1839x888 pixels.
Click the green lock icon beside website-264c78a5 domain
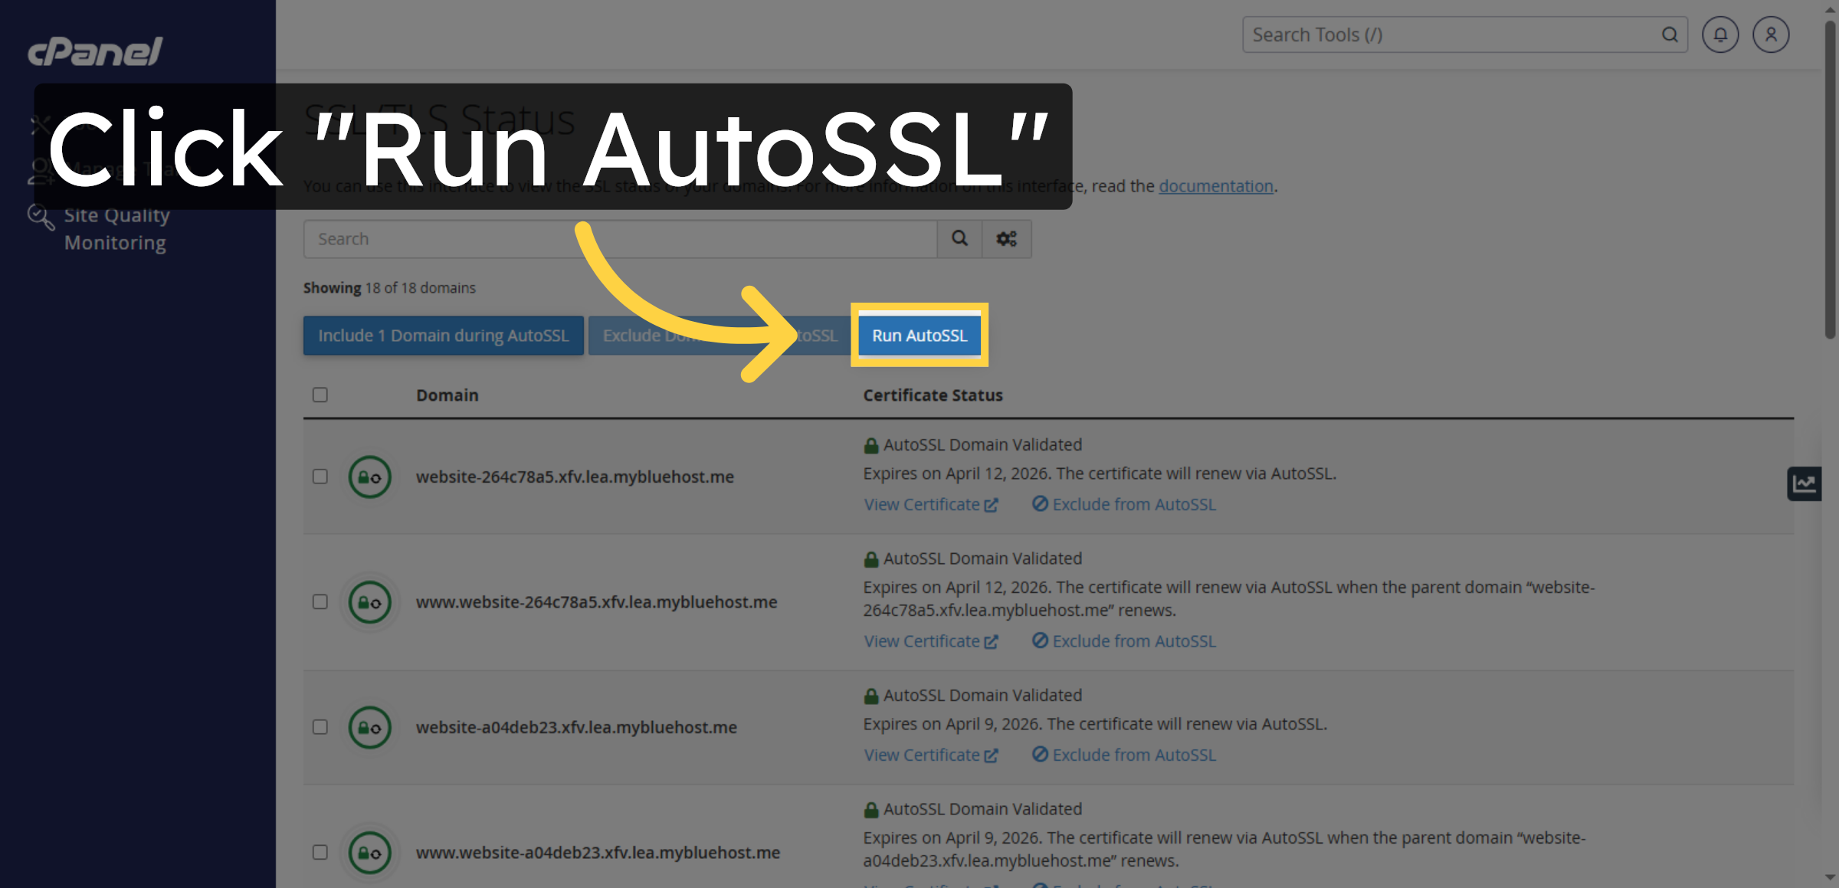[370, 477]
